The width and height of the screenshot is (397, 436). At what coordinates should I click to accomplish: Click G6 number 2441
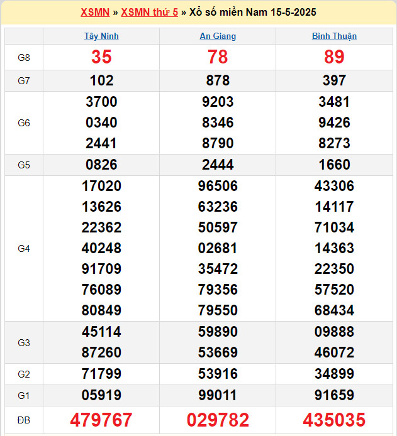tap(101, 143)
